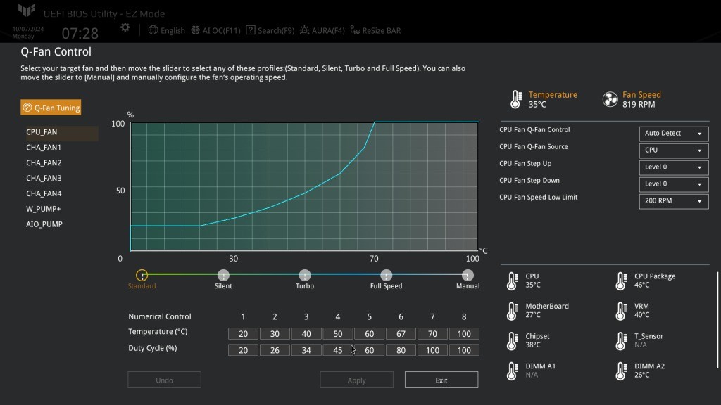The width and height of the screenshot is (721, 405).
Task: Click the Q-Fan Tuning gauge icon
Action: tap(27, 108)
